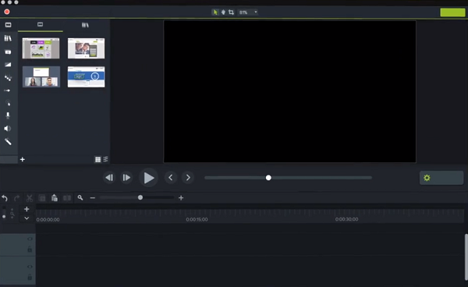Click the red Record button

pyautogui.click(x=7, y=12)
